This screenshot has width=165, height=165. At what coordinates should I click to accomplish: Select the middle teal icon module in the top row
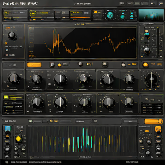pyautogui.click(x=122, y=15)
